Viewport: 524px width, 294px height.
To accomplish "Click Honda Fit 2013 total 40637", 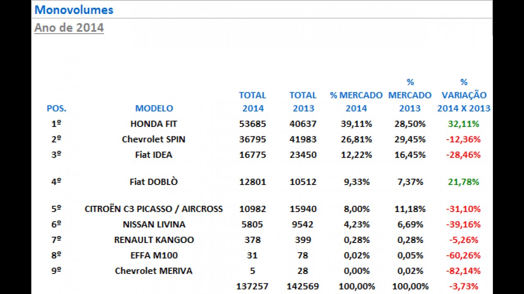I will pos(303,124).
